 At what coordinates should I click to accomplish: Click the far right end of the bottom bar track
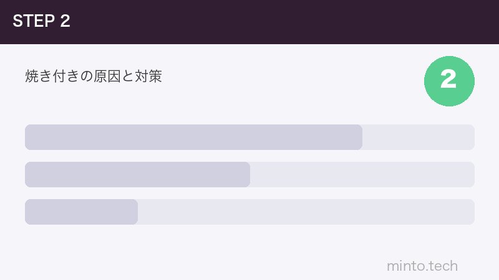pos(471,212)
